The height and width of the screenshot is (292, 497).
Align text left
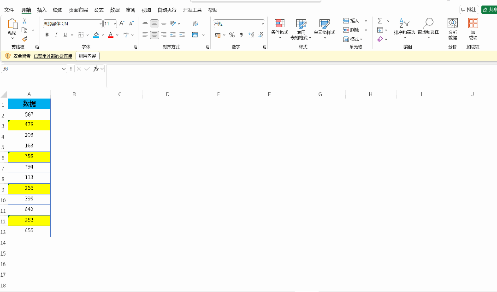click(145, 35)
